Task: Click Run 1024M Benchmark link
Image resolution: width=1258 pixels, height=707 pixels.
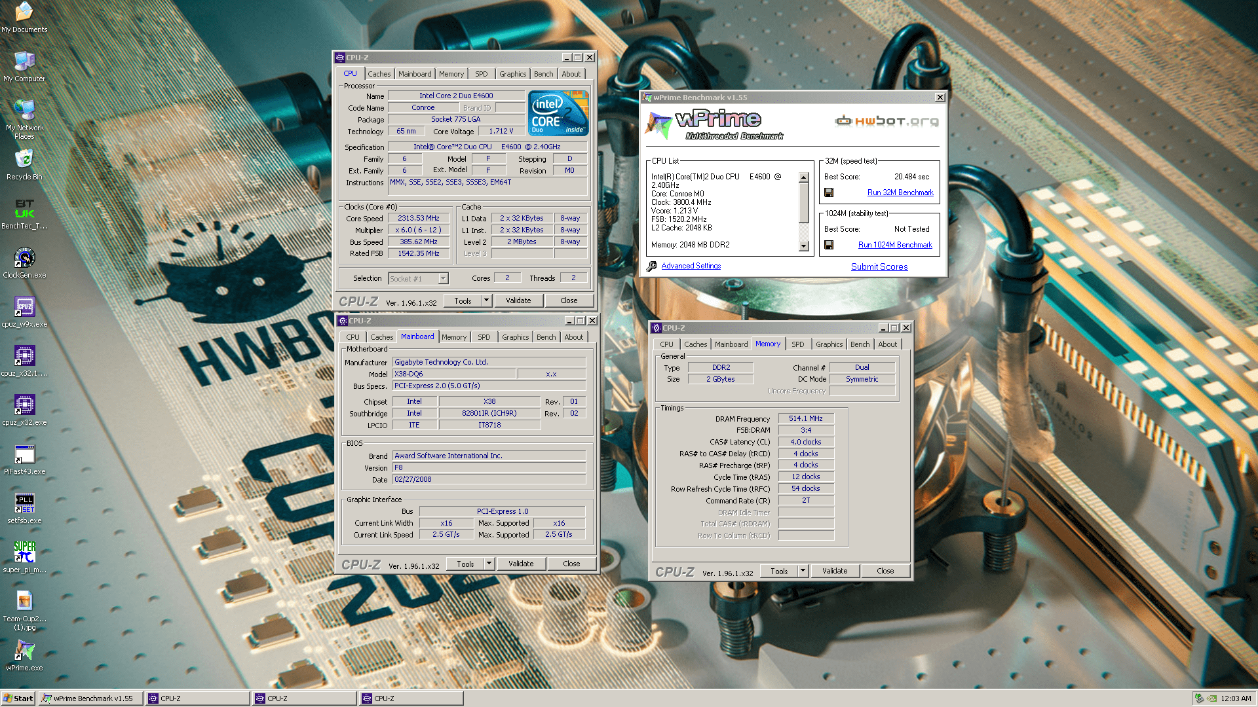Action: pyautogui.click(x=895, y=245)
